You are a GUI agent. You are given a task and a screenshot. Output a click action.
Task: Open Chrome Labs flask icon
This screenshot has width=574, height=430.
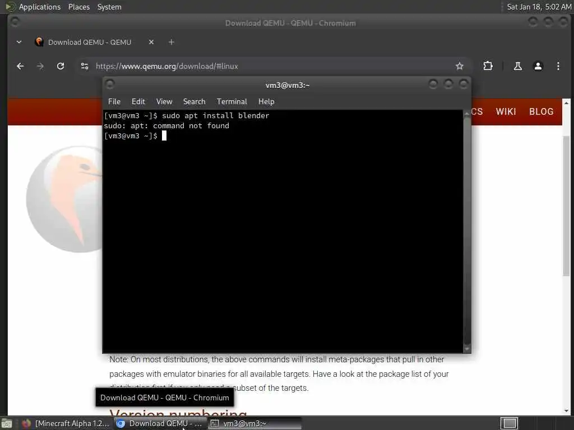tap(517, 66)
